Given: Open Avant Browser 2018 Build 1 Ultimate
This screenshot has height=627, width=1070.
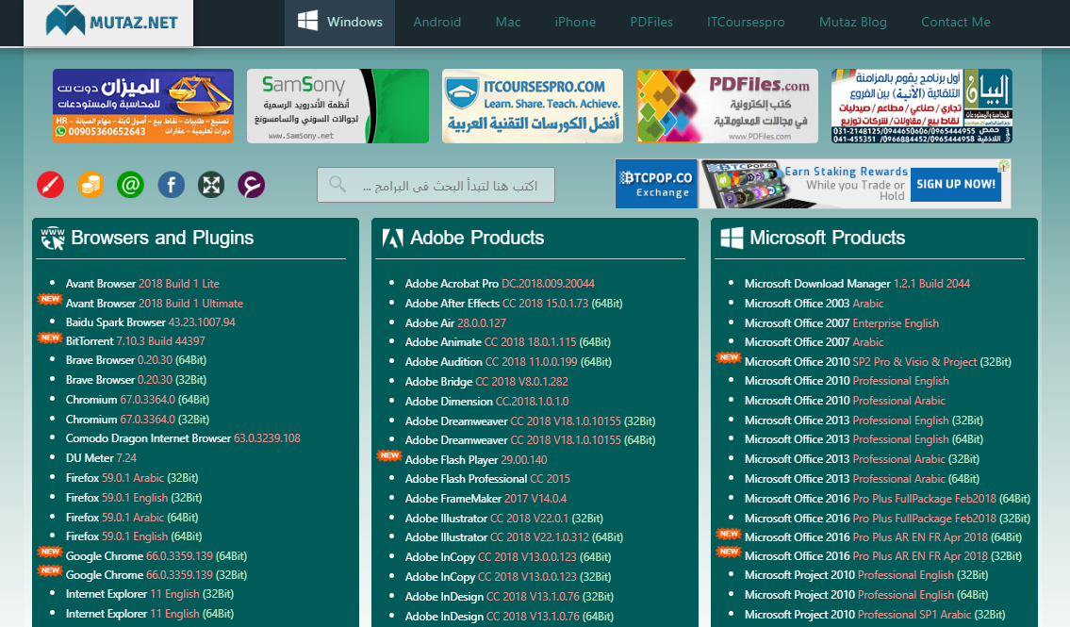Looking at the screenshot, I should click(x=155, y=303).
